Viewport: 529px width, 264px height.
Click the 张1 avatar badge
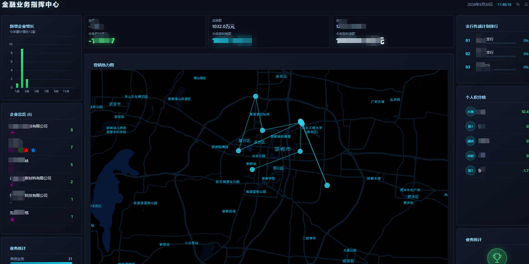tap(470, 126)
